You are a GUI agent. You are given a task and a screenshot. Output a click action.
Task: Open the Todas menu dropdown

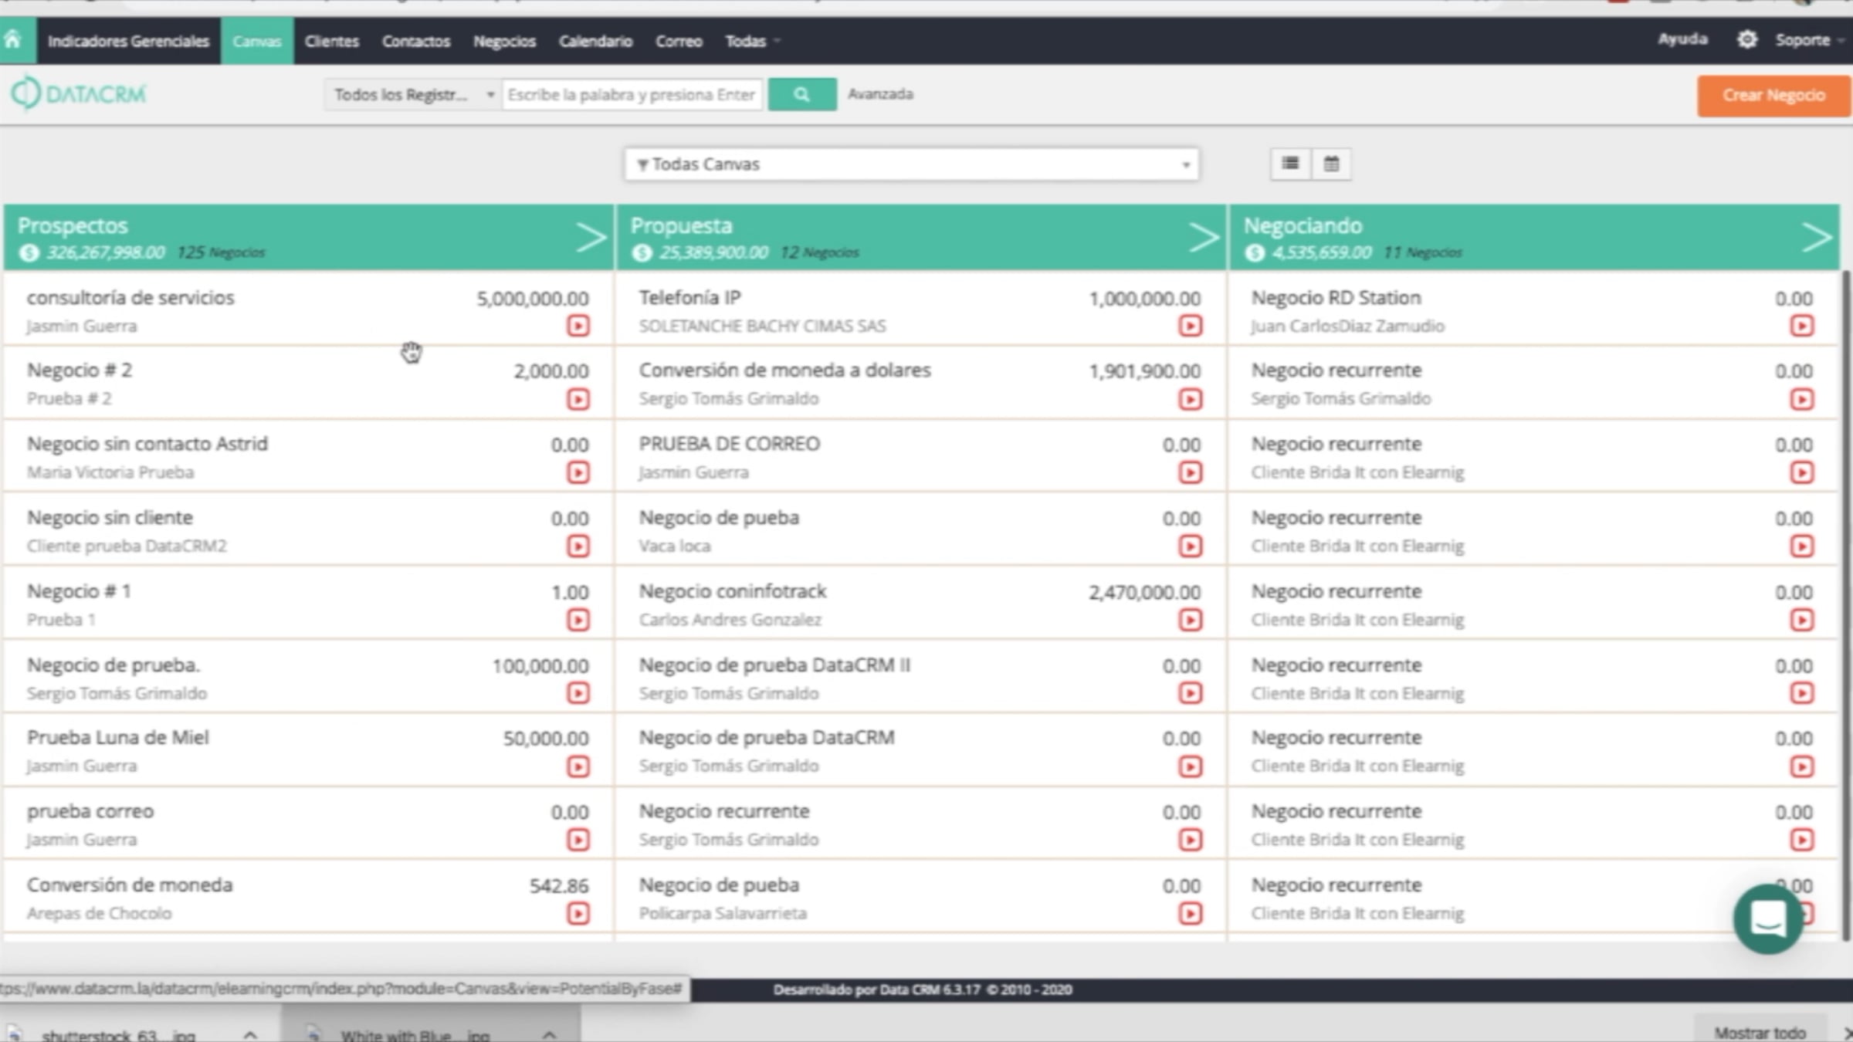[752, 41]
